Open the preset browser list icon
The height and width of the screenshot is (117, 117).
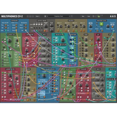click(45, 16)
